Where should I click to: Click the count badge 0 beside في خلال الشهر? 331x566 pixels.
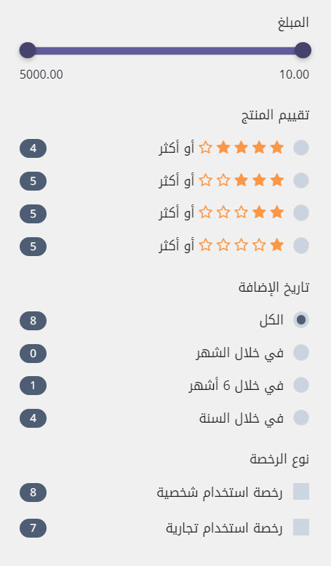(33, 354)
